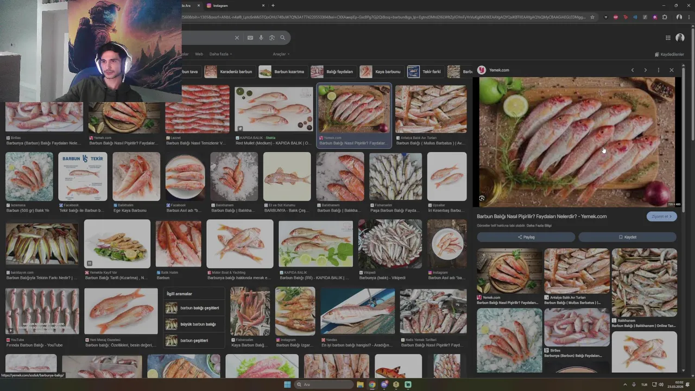Submit search with the magnifier icon
The height and width of the screenshot is (391, 695).
282,37
